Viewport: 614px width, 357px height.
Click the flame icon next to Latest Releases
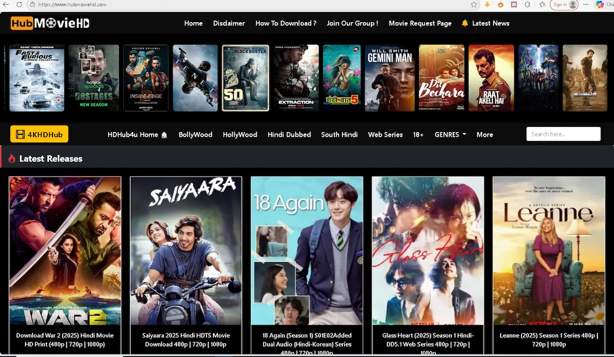[13, 158]
